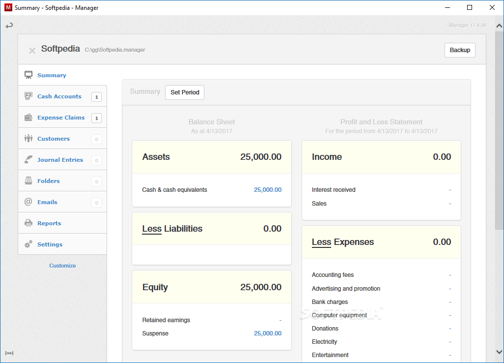
Task: Select the Less Liabilities heading
Action: 172,229
